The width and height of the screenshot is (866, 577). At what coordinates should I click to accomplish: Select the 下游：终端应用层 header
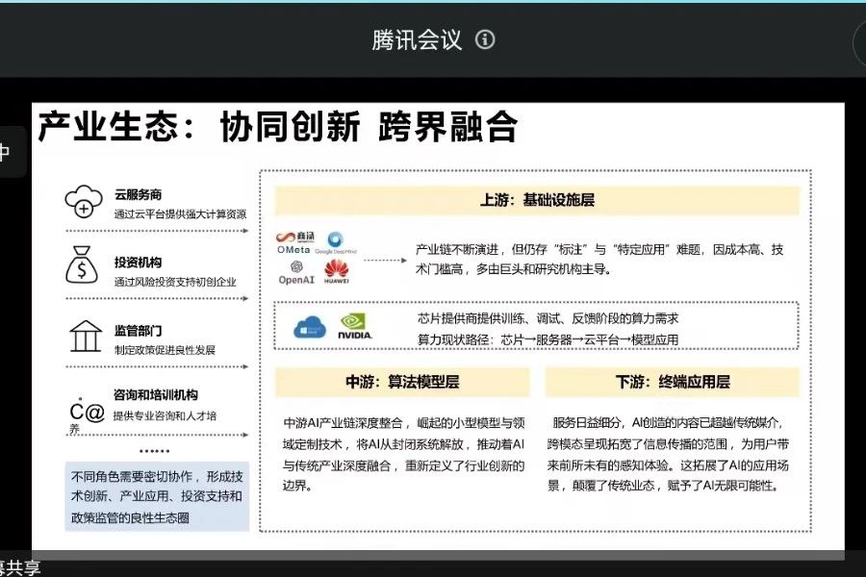[672, 382]
